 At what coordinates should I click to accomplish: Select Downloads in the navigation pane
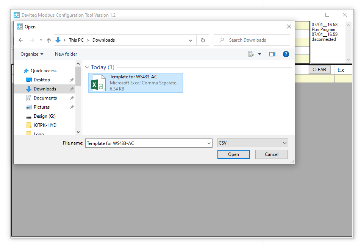point(45,89)
